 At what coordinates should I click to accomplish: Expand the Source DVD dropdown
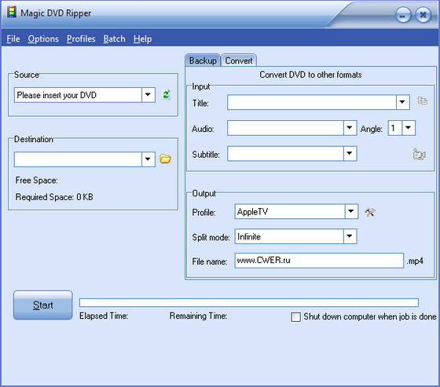click(x=148, y=95)
